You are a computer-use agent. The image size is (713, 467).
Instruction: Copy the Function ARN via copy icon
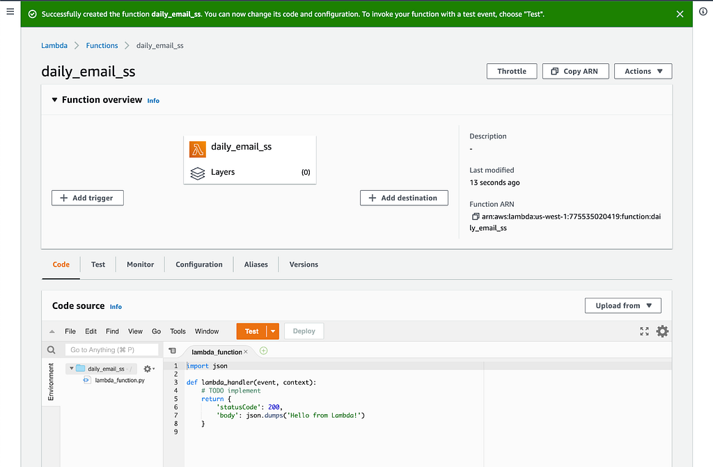(475, 216)
